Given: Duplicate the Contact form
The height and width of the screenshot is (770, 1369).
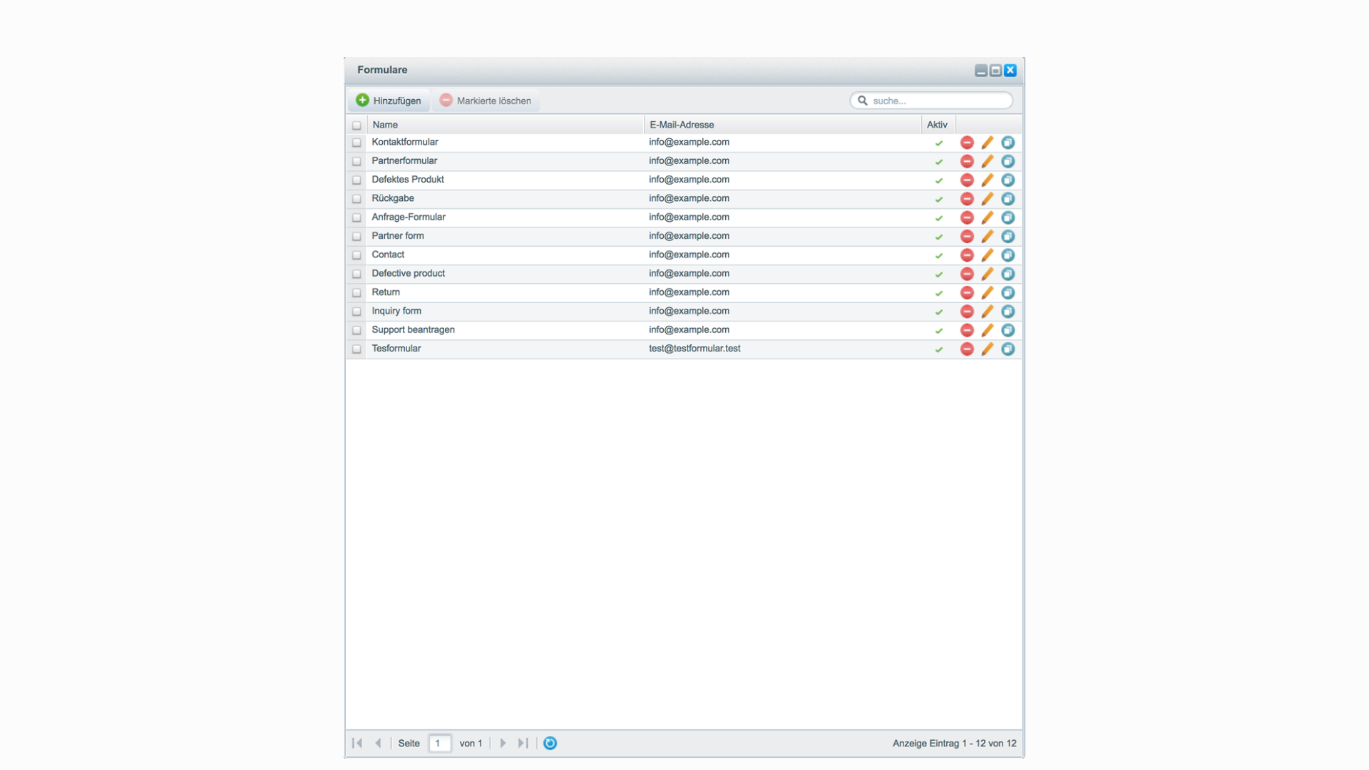Looking at the screenshot, I should 1007,255.
